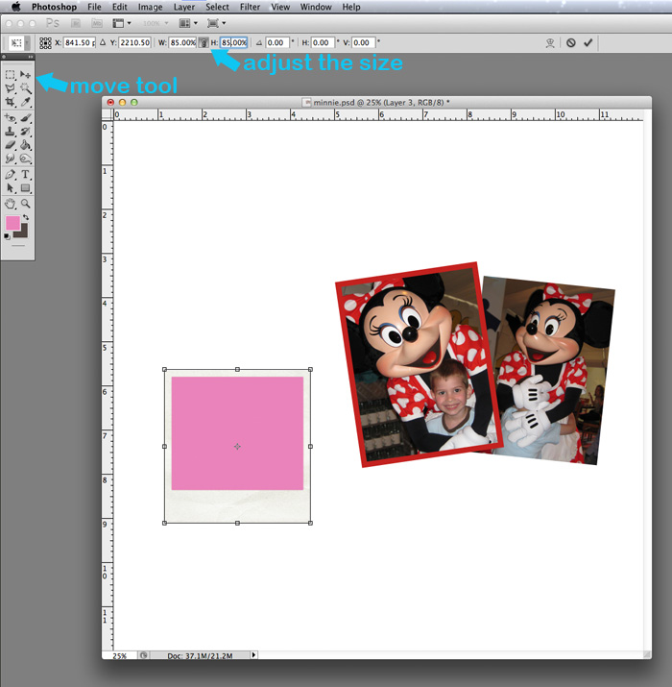Screen dimensions: 672x687
Task: Open the View menu
Action: [280, 7]
